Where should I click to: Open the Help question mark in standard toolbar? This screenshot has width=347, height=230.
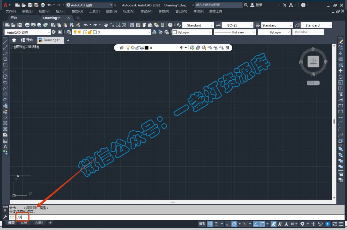pos(170,25)
